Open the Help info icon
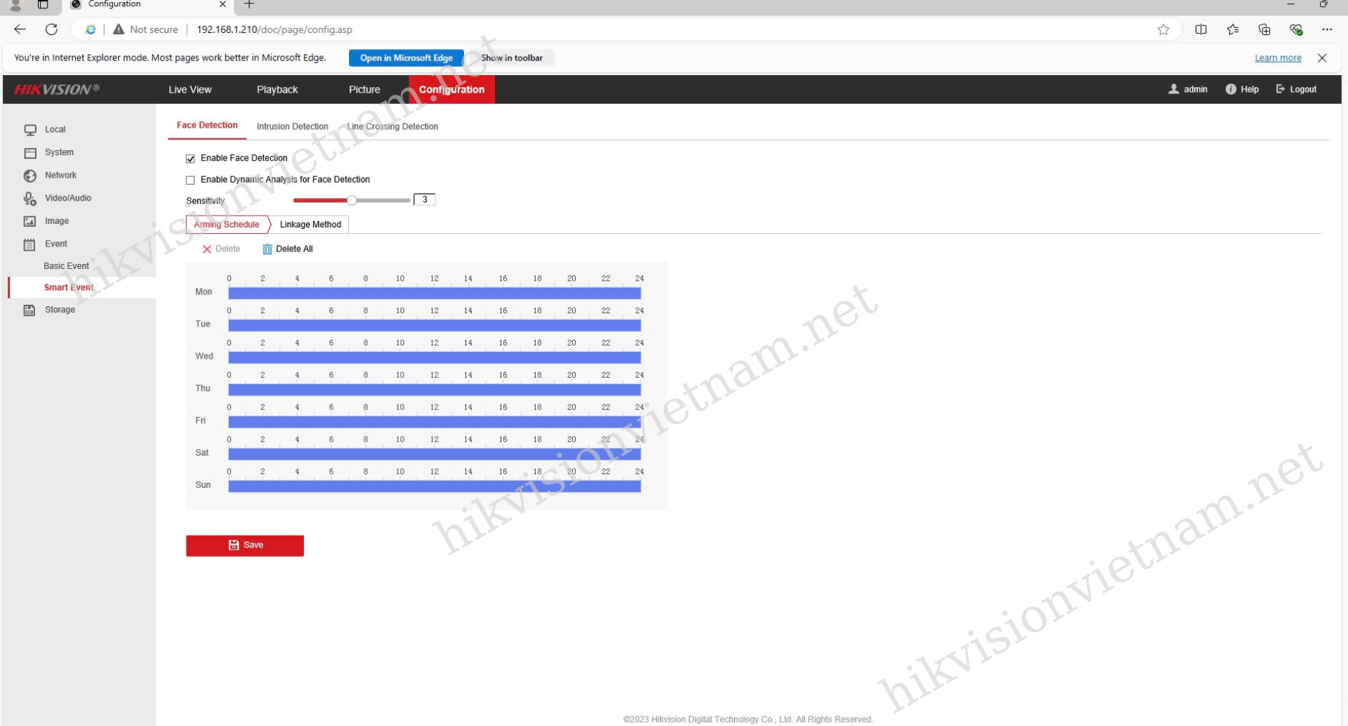1348x726 pixels. point(1230,89)
